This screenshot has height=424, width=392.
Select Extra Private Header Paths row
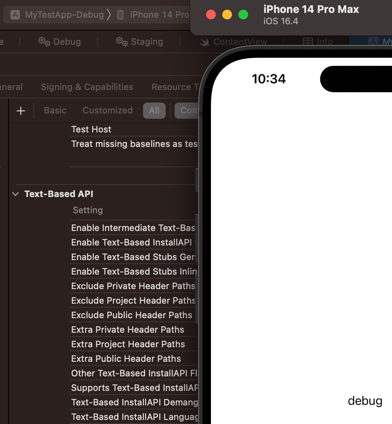[134, 330]
